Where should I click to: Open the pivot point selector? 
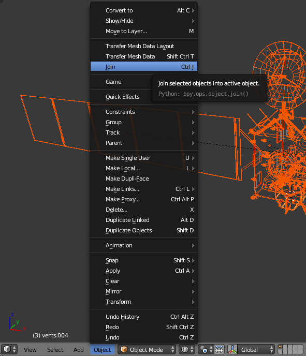point(206,349)
